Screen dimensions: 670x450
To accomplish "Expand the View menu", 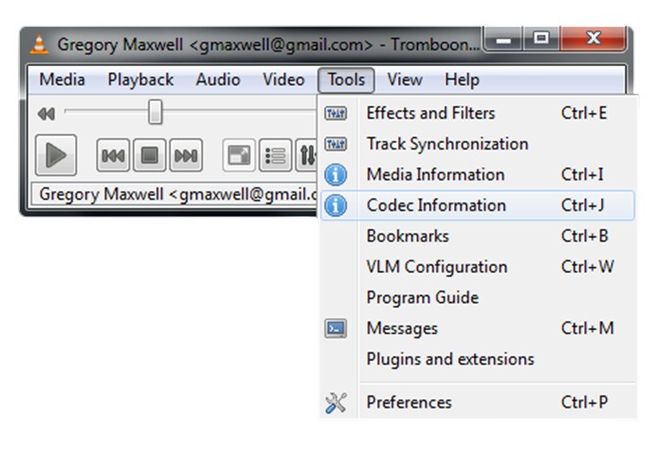I will (x=404, y=80).
